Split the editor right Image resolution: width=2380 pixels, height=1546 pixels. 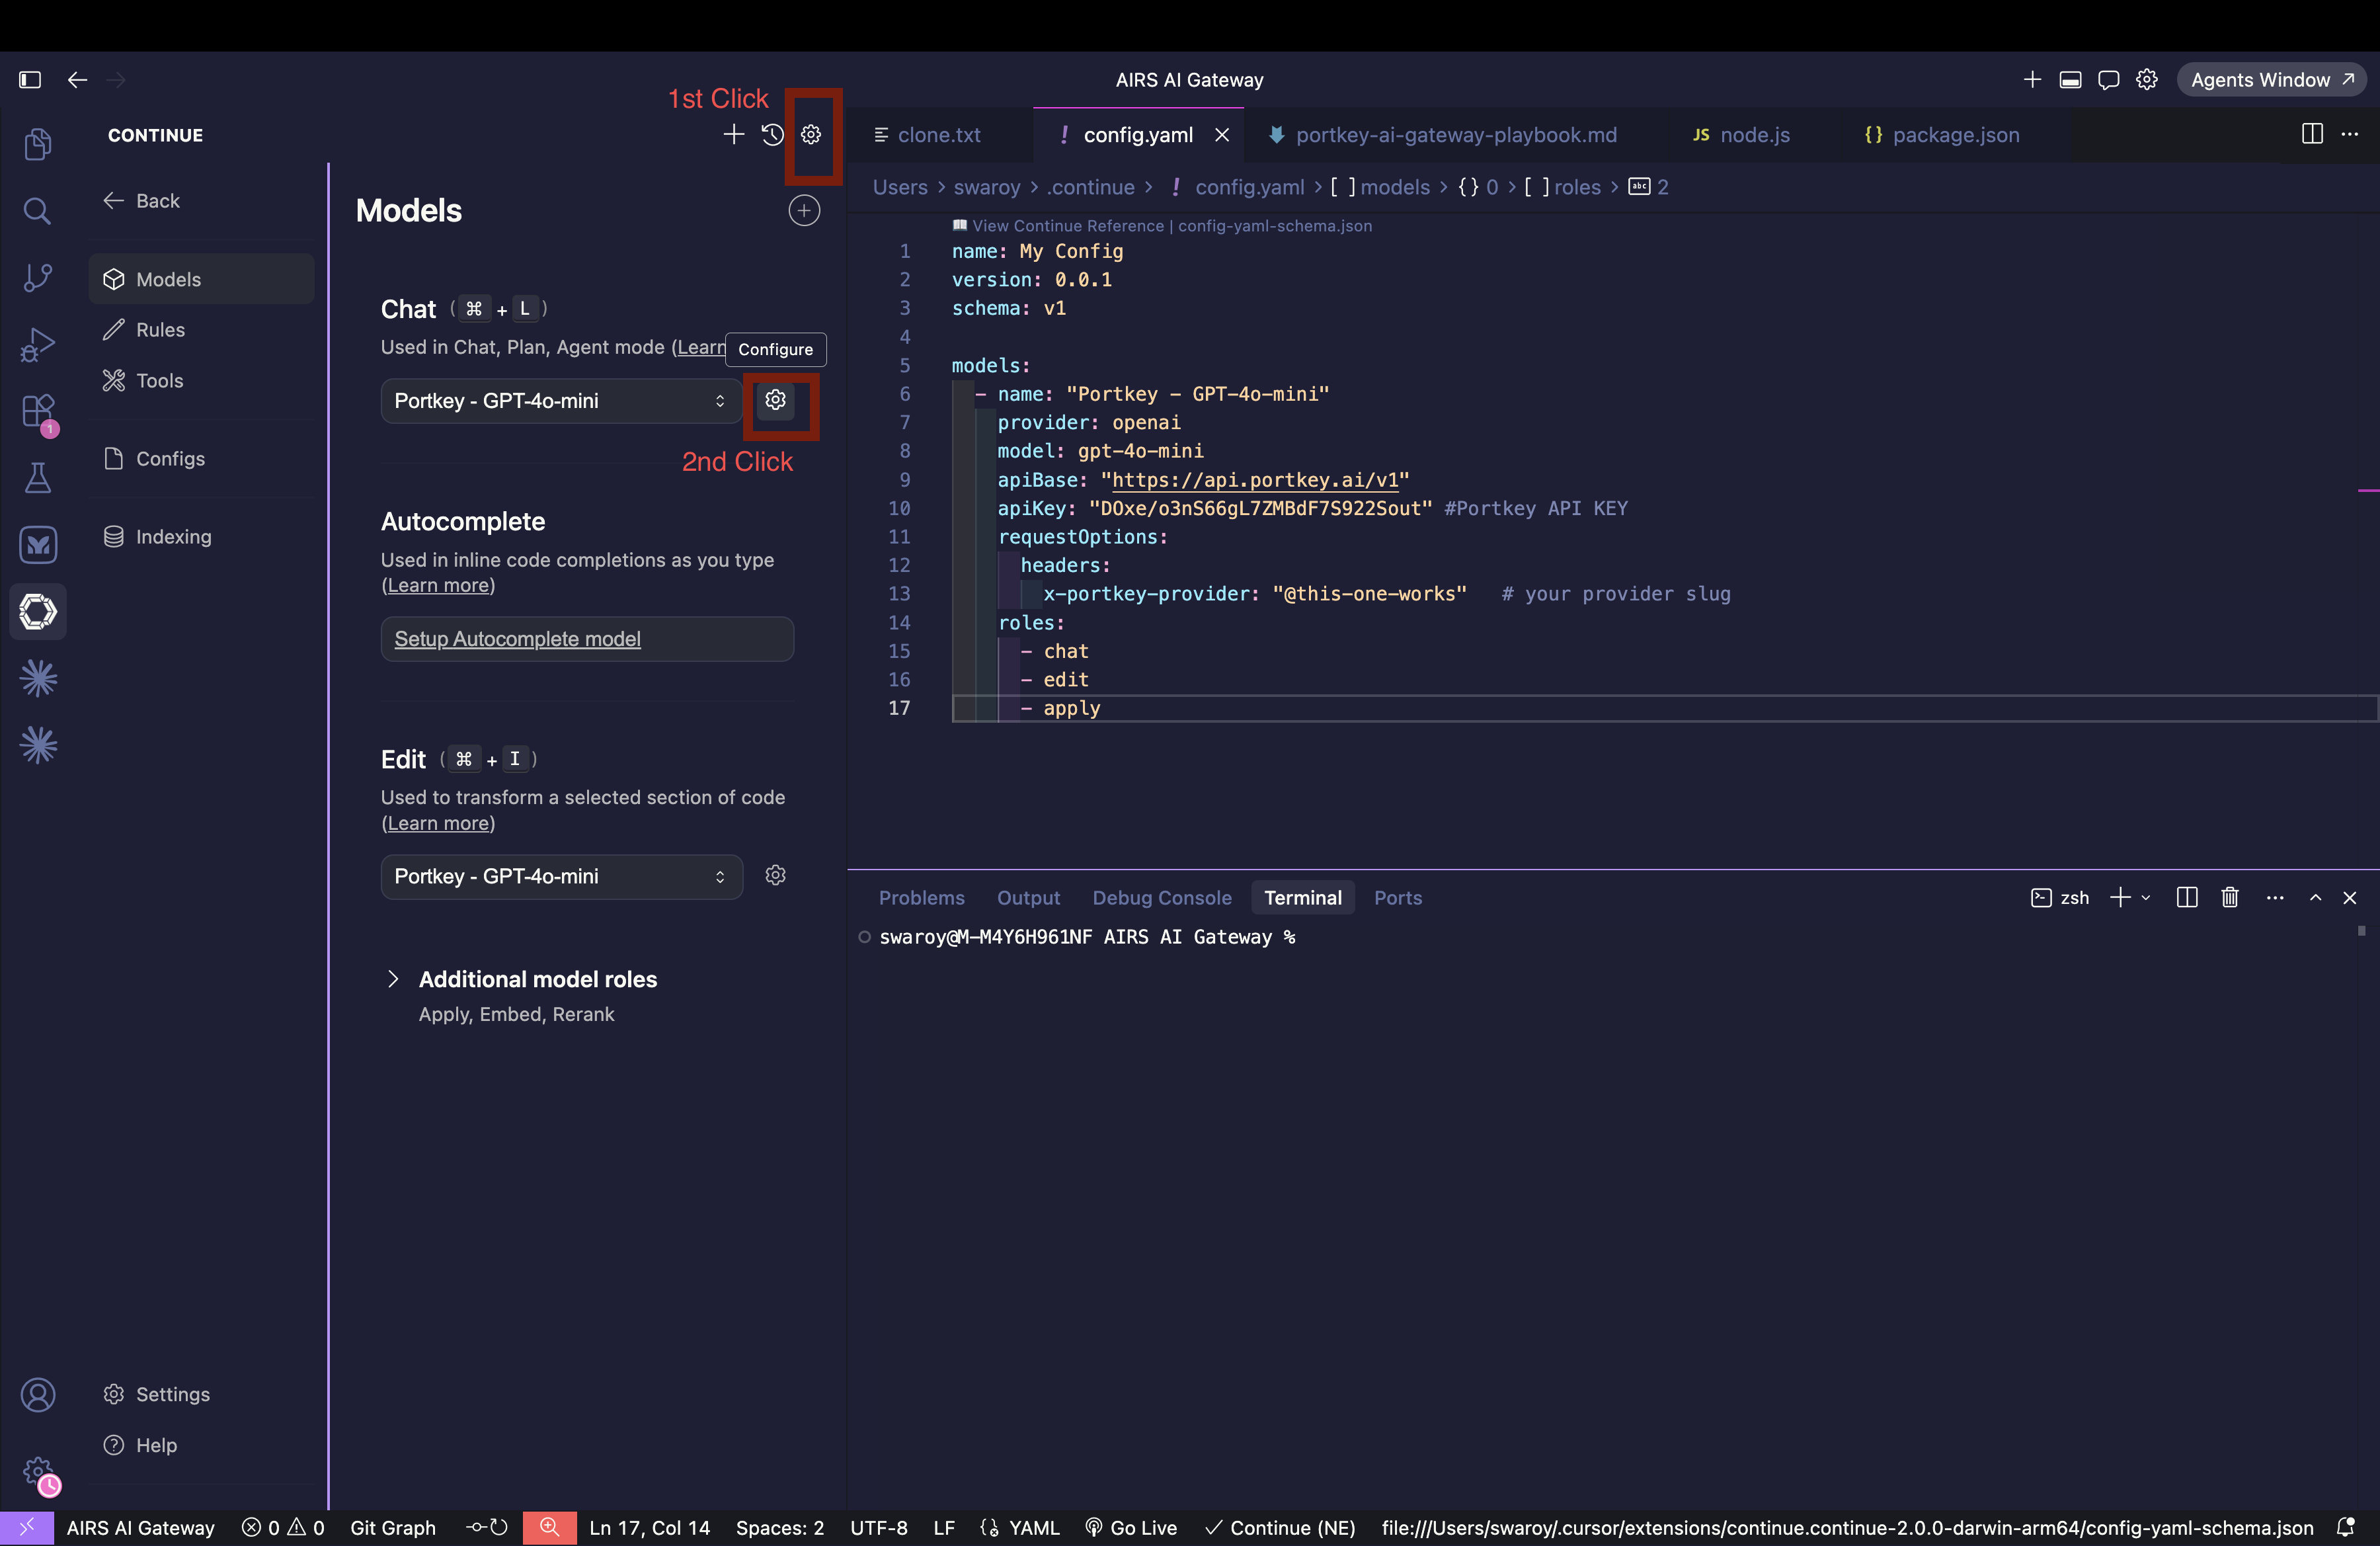2312,134
